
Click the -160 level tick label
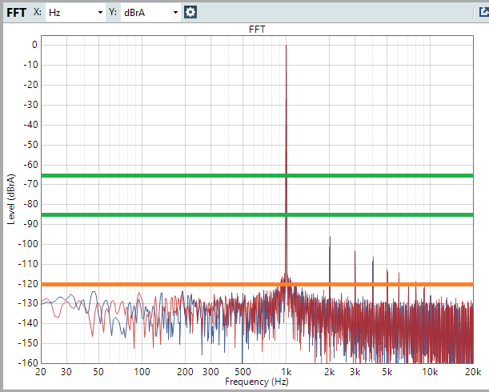[28, 363]
